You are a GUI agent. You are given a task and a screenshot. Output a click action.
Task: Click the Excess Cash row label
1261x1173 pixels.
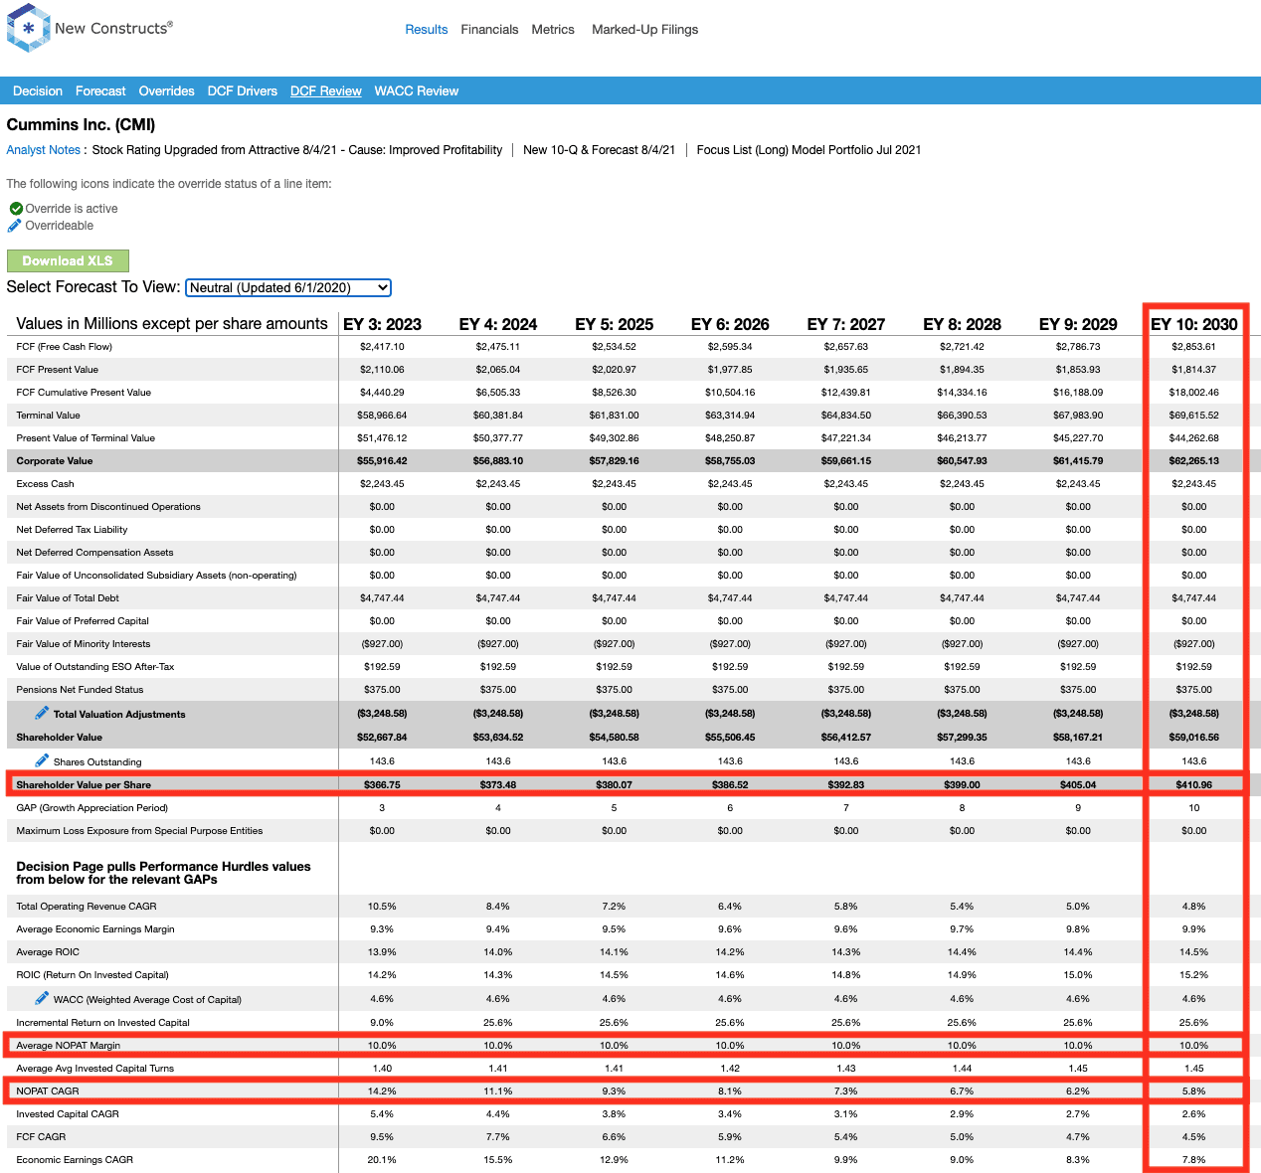coord(46,484)
